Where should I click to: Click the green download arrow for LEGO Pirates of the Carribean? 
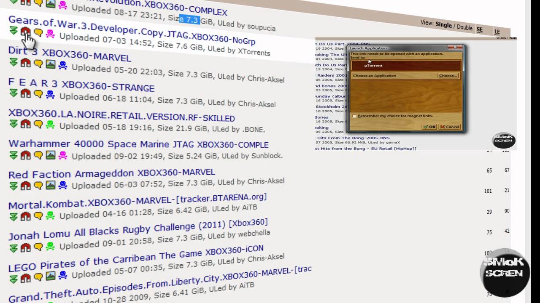point(13,279)
